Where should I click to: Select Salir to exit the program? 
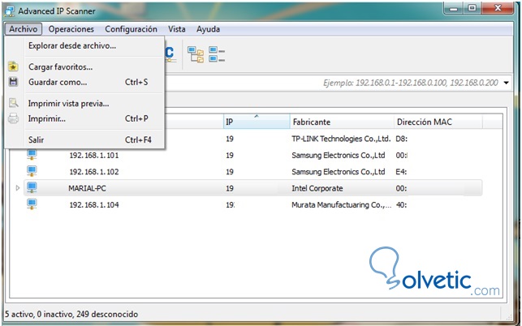coord(85,139)
